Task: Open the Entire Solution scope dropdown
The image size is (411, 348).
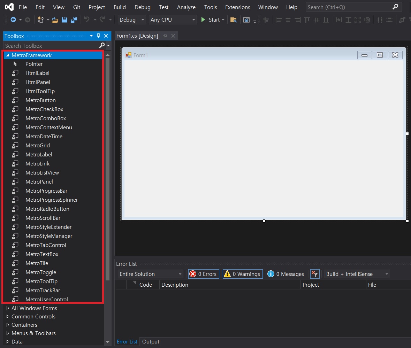Action: (x=151, y=274)
